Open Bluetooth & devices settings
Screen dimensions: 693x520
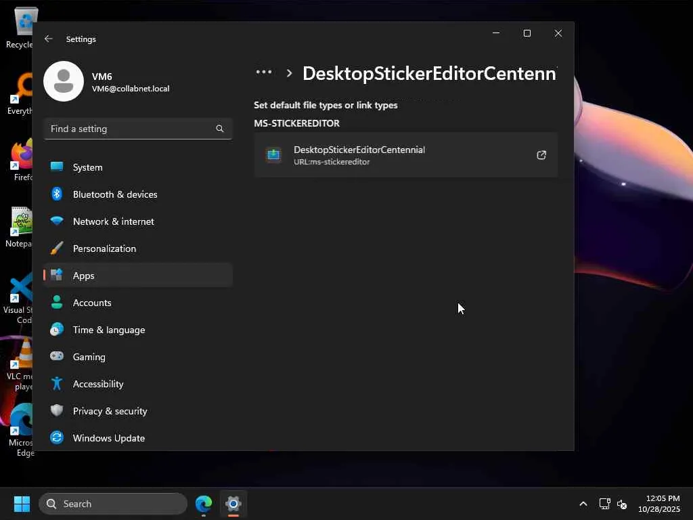click(138, 194)
